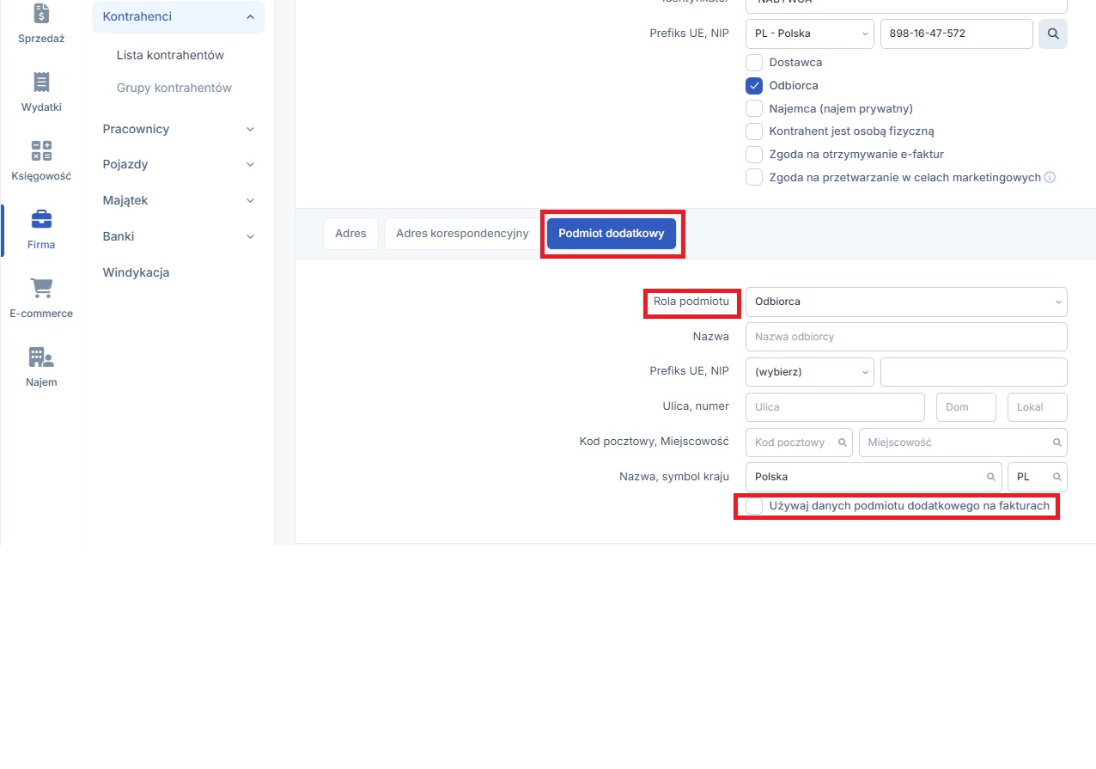
Task: Tick the Dostawca checkbox
Action: 754,63
